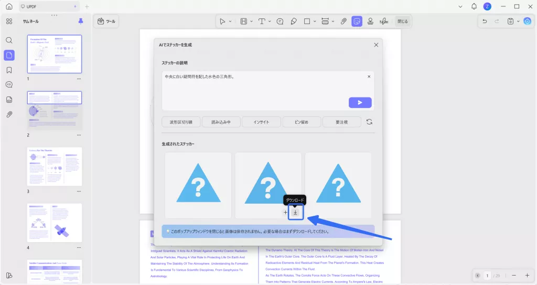Open the bookmarks panel icon

(9, 70)
